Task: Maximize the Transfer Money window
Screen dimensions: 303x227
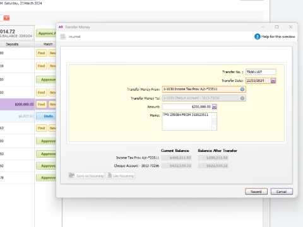Action: (x=276, y=27)
